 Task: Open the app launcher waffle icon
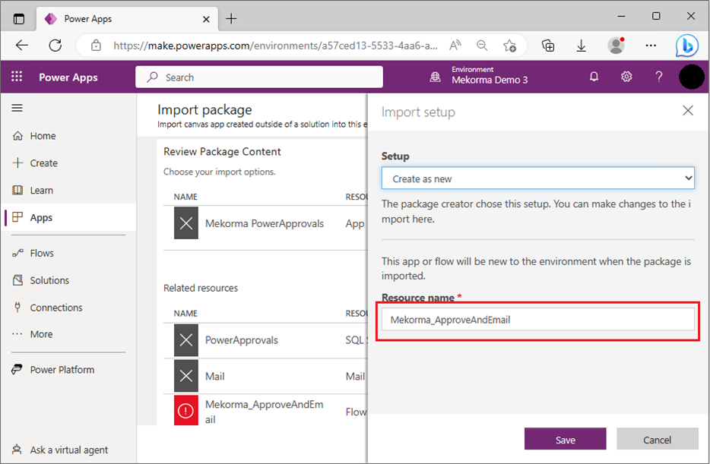[17, 77]
